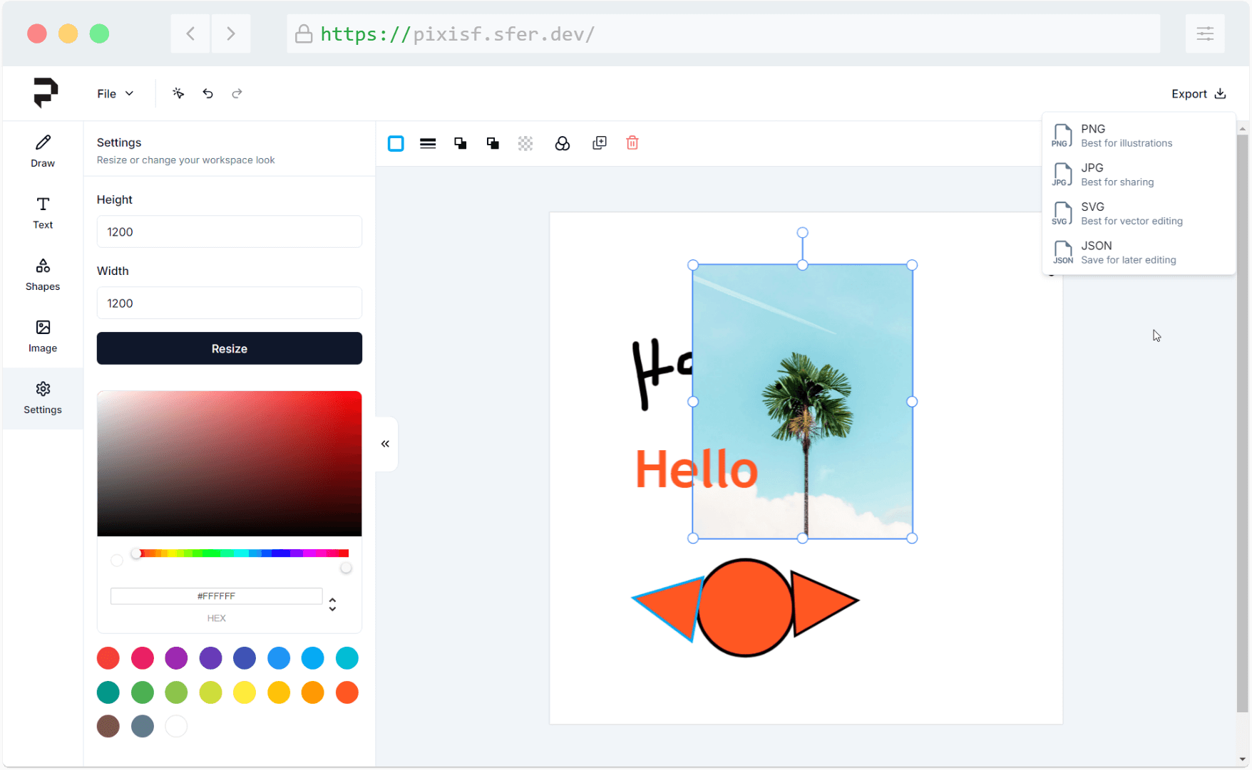Select the right orange triangle shape
The width and height of the screenshot is (1252, 770).
pyautogui.click(x=820, y=603)
